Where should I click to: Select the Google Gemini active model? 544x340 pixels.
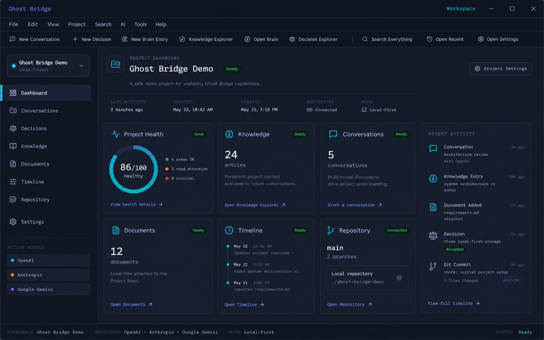pos(48,289)
